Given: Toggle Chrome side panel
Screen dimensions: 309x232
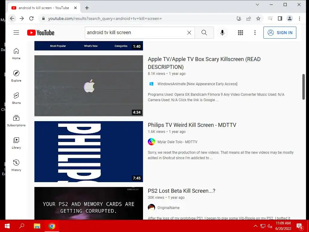Looking at the screenshot, I should pyautogui.click(x=280, y=18).
